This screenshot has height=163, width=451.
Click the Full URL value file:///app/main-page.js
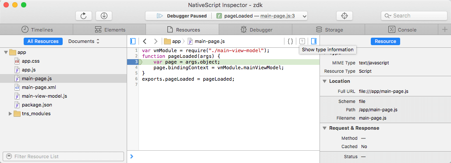pyautogui.click(x=384, y=92)
